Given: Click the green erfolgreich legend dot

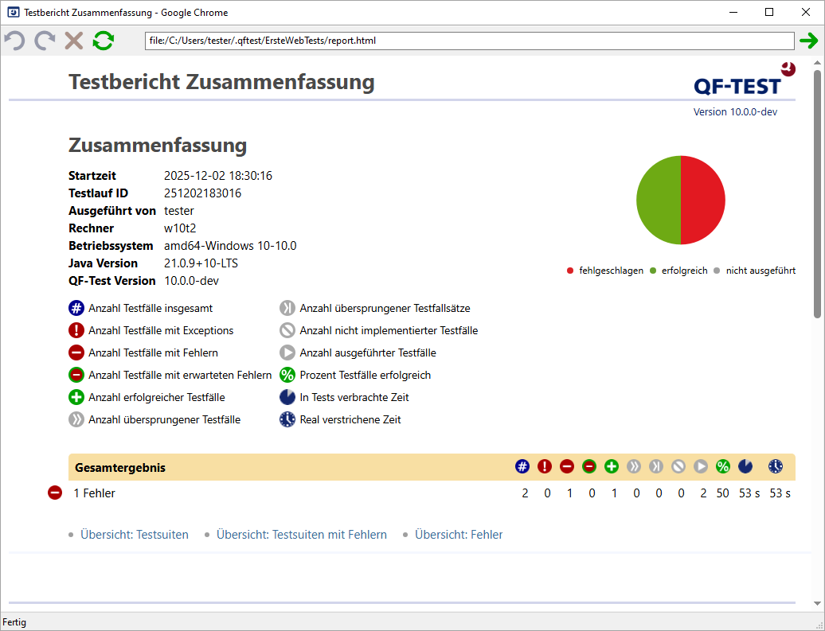Looking at the screenshot, I should (x=654, y=271).
